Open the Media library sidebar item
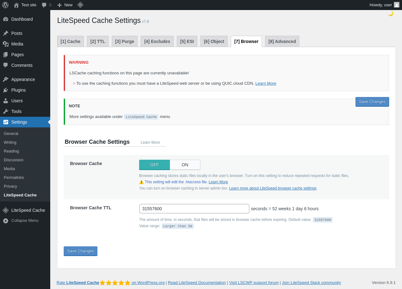The height and width of the screenshot is (289, 402). 17,44
